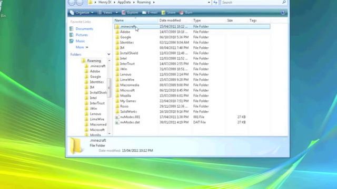Click the '15/04/2011 10:12 PM' date in details pane
337x189 pixels.
point(137,151)
